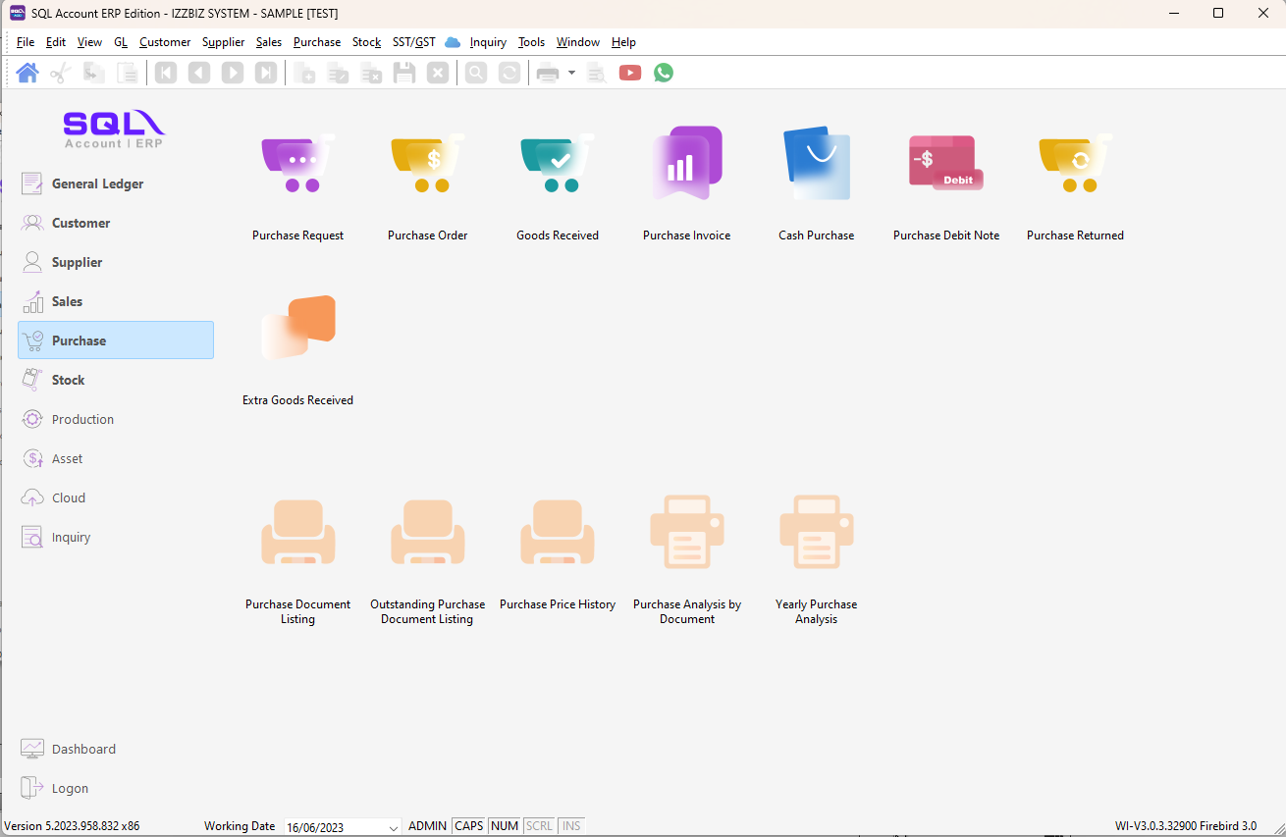Select Asset in the sidebar
Viewport: 1286px width, 837px height.
pyautogui.click(x=116, y=458)
